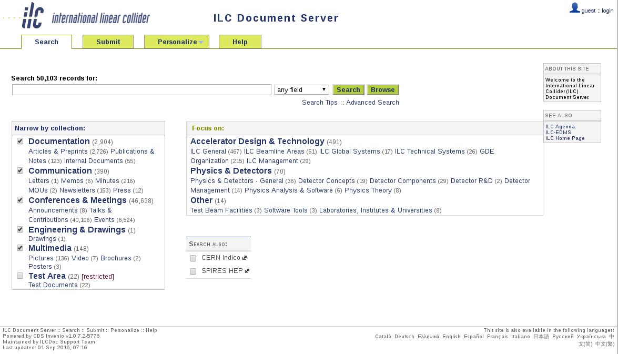Click the guest user silhouette icon

[575, 8]
